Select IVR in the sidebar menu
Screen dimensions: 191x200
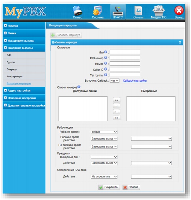coord(9,55)
